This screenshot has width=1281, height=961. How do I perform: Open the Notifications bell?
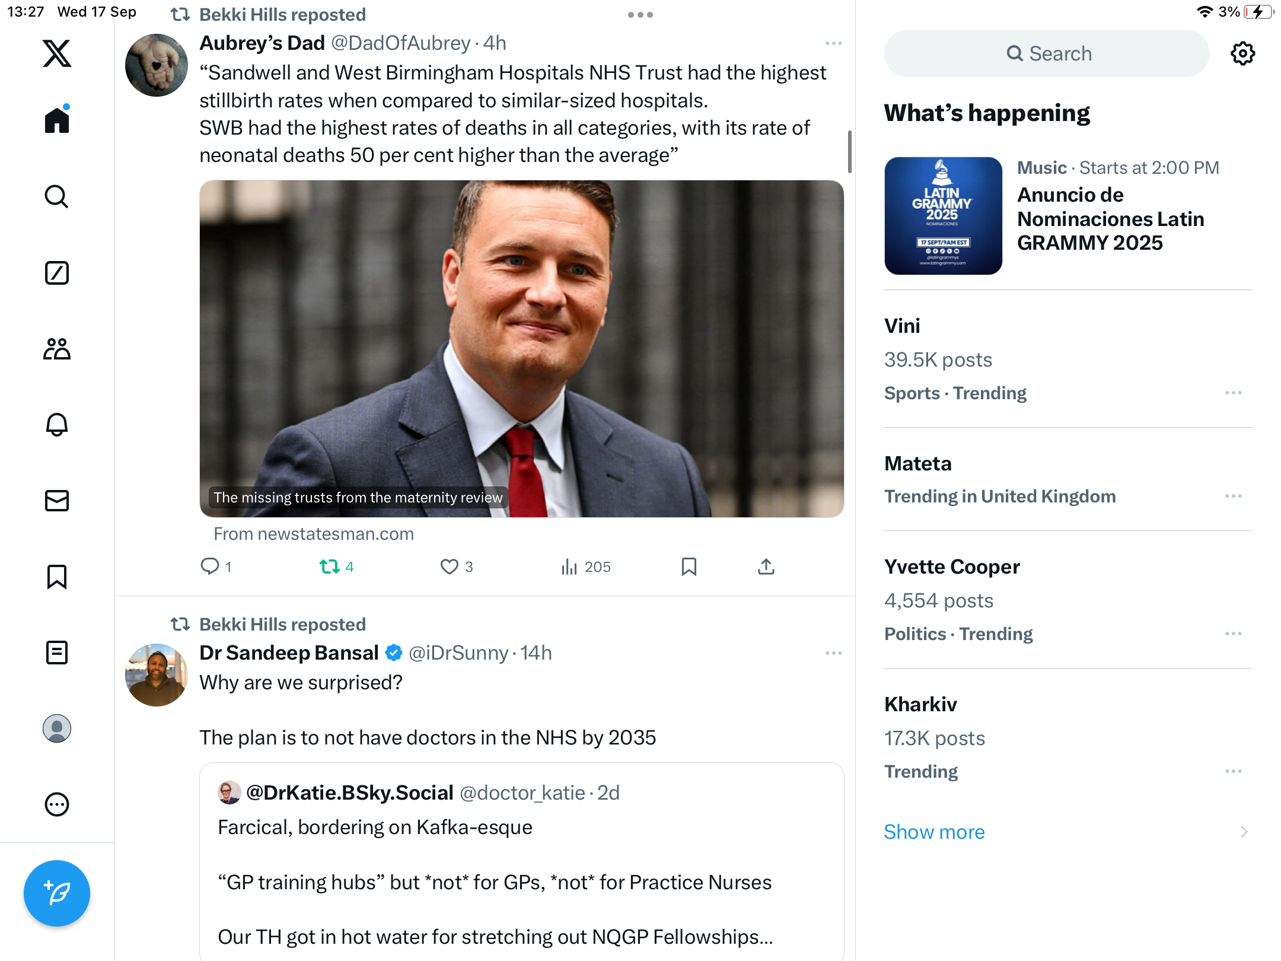point(57,425)
